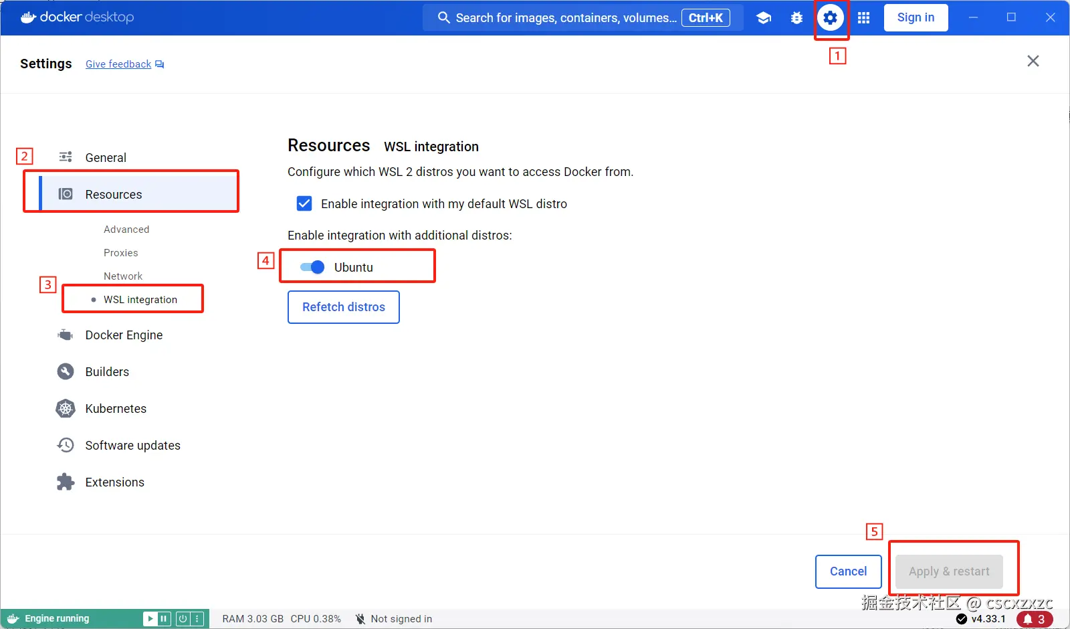Image resolution: width=1070 pixels, height=629 pixels.
Task: Open the Extensions settings section
Action: (114, 482)
